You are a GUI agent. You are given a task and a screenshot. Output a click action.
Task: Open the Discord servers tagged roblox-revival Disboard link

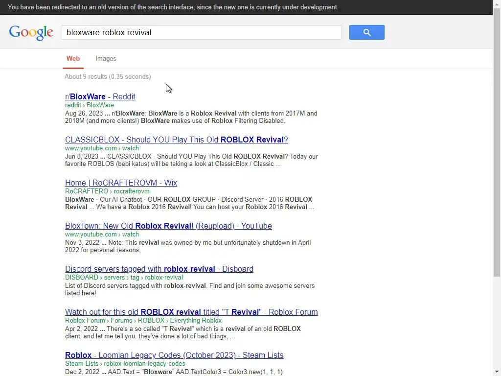coord(159,269)
